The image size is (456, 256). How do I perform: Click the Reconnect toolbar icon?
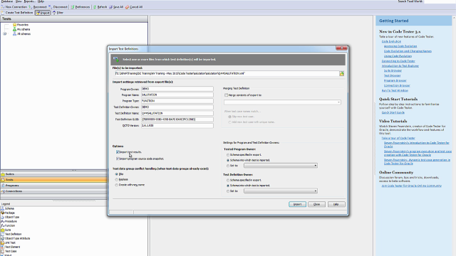[x=31, y=6]
